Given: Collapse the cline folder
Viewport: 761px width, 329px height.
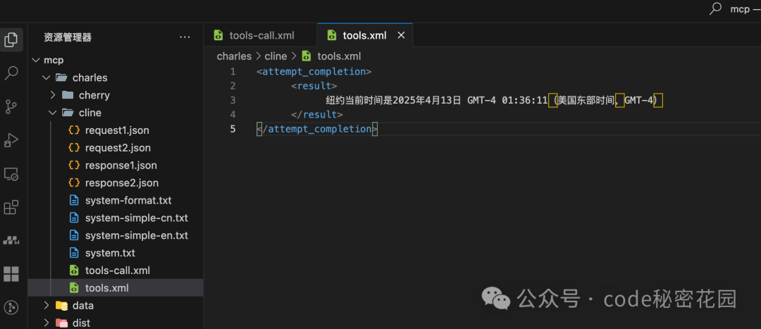Looking at the screenshot, I should 54,113.
